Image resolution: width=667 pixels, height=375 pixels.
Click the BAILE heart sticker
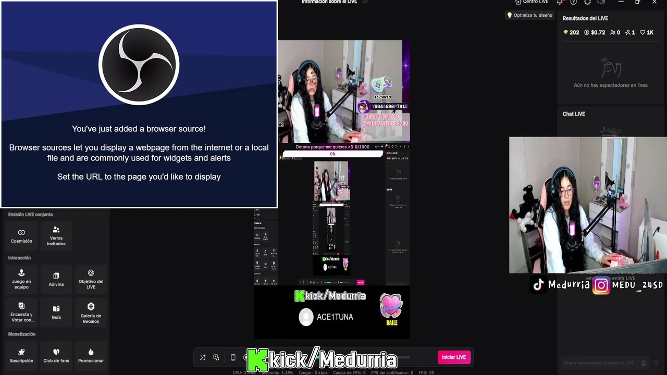[x=391, y=309]
